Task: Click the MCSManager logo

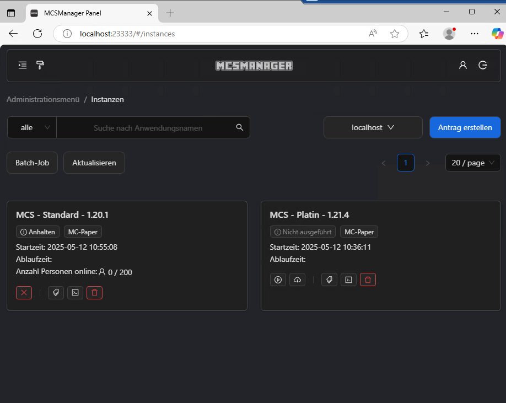Action: (x=254, y=66)
